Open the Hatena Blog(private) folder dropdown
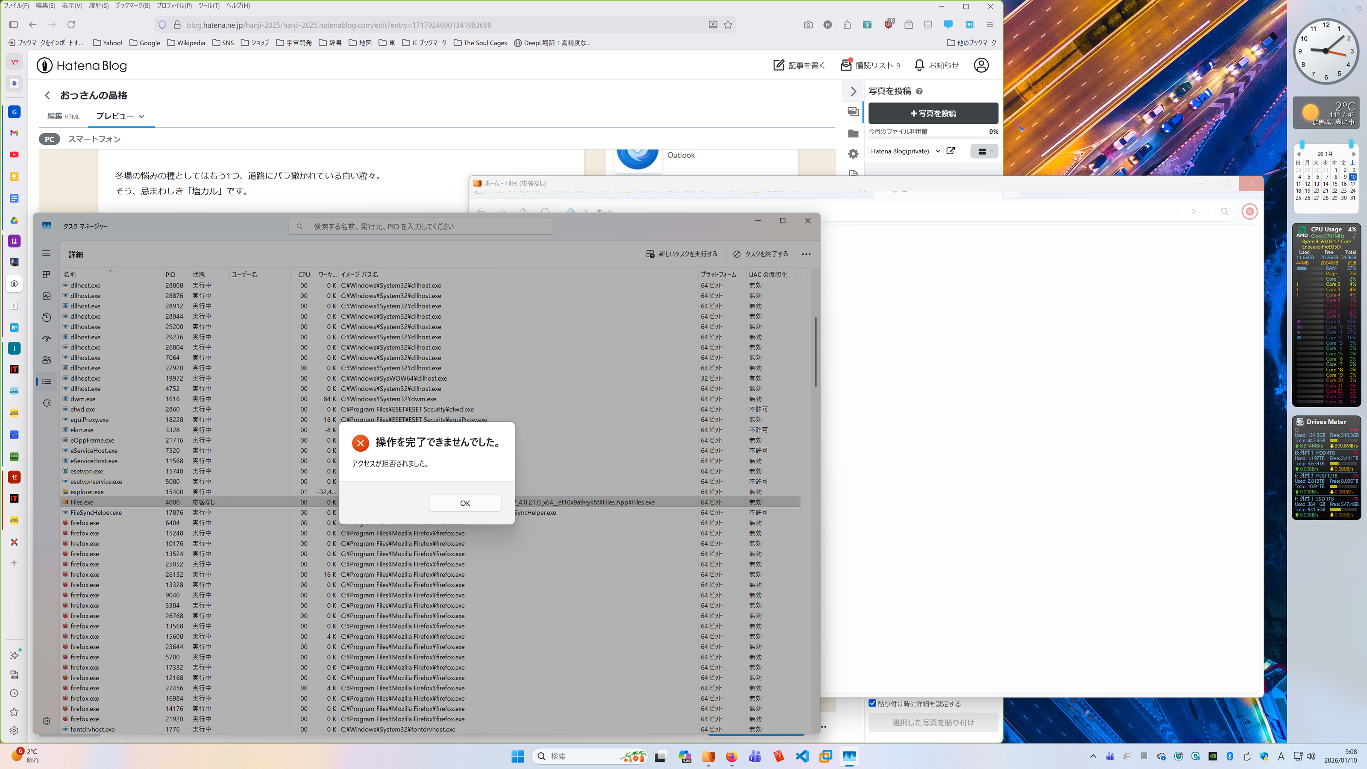The image size is (1367, 769). pyautogui.click(x=905, y=151)
